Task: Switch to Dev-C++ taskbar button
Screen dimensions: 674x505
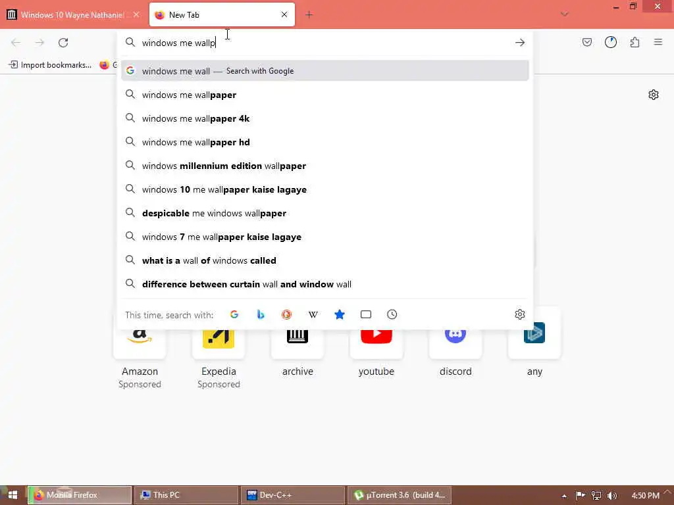Action: click(293, 494)
